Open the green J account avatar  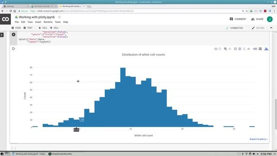[270, 19]
